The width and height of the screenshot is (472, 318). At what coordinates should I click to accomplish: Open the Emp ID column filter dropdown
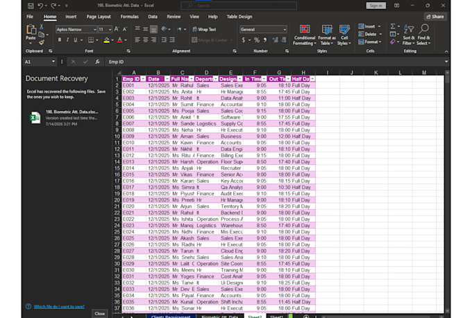click(143, 79)
